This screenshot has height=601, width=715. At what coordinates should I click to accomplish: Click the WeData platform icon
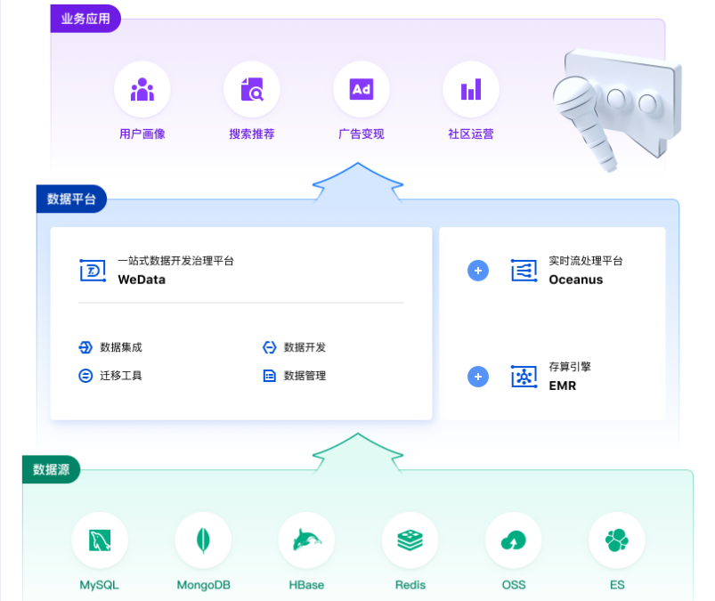[93, 271]
